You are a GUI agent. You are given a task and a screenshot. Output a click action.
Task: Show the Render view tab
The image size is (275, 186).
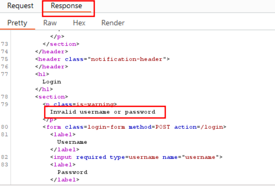pos(113,23)
